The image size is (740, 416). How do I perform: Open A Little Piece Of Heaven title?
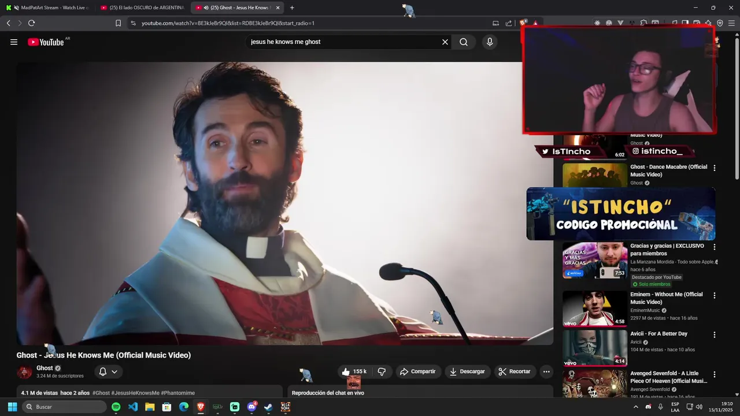point(668,377)
